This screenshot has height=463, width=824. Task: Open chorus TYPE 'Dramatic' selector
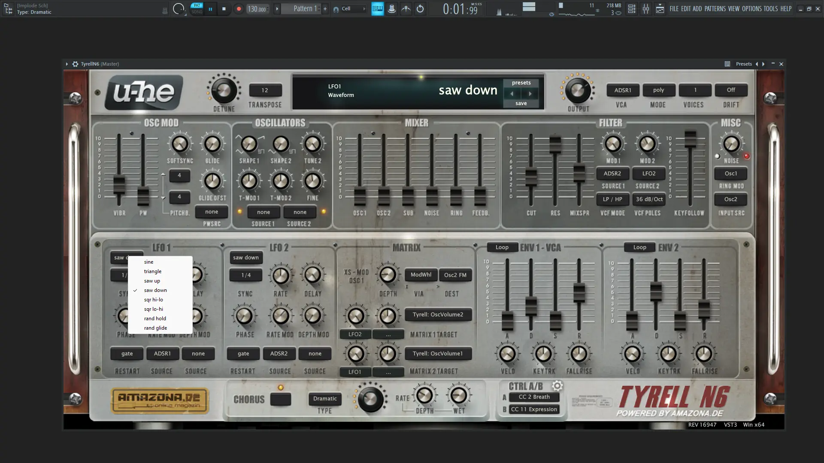[325, 399]
